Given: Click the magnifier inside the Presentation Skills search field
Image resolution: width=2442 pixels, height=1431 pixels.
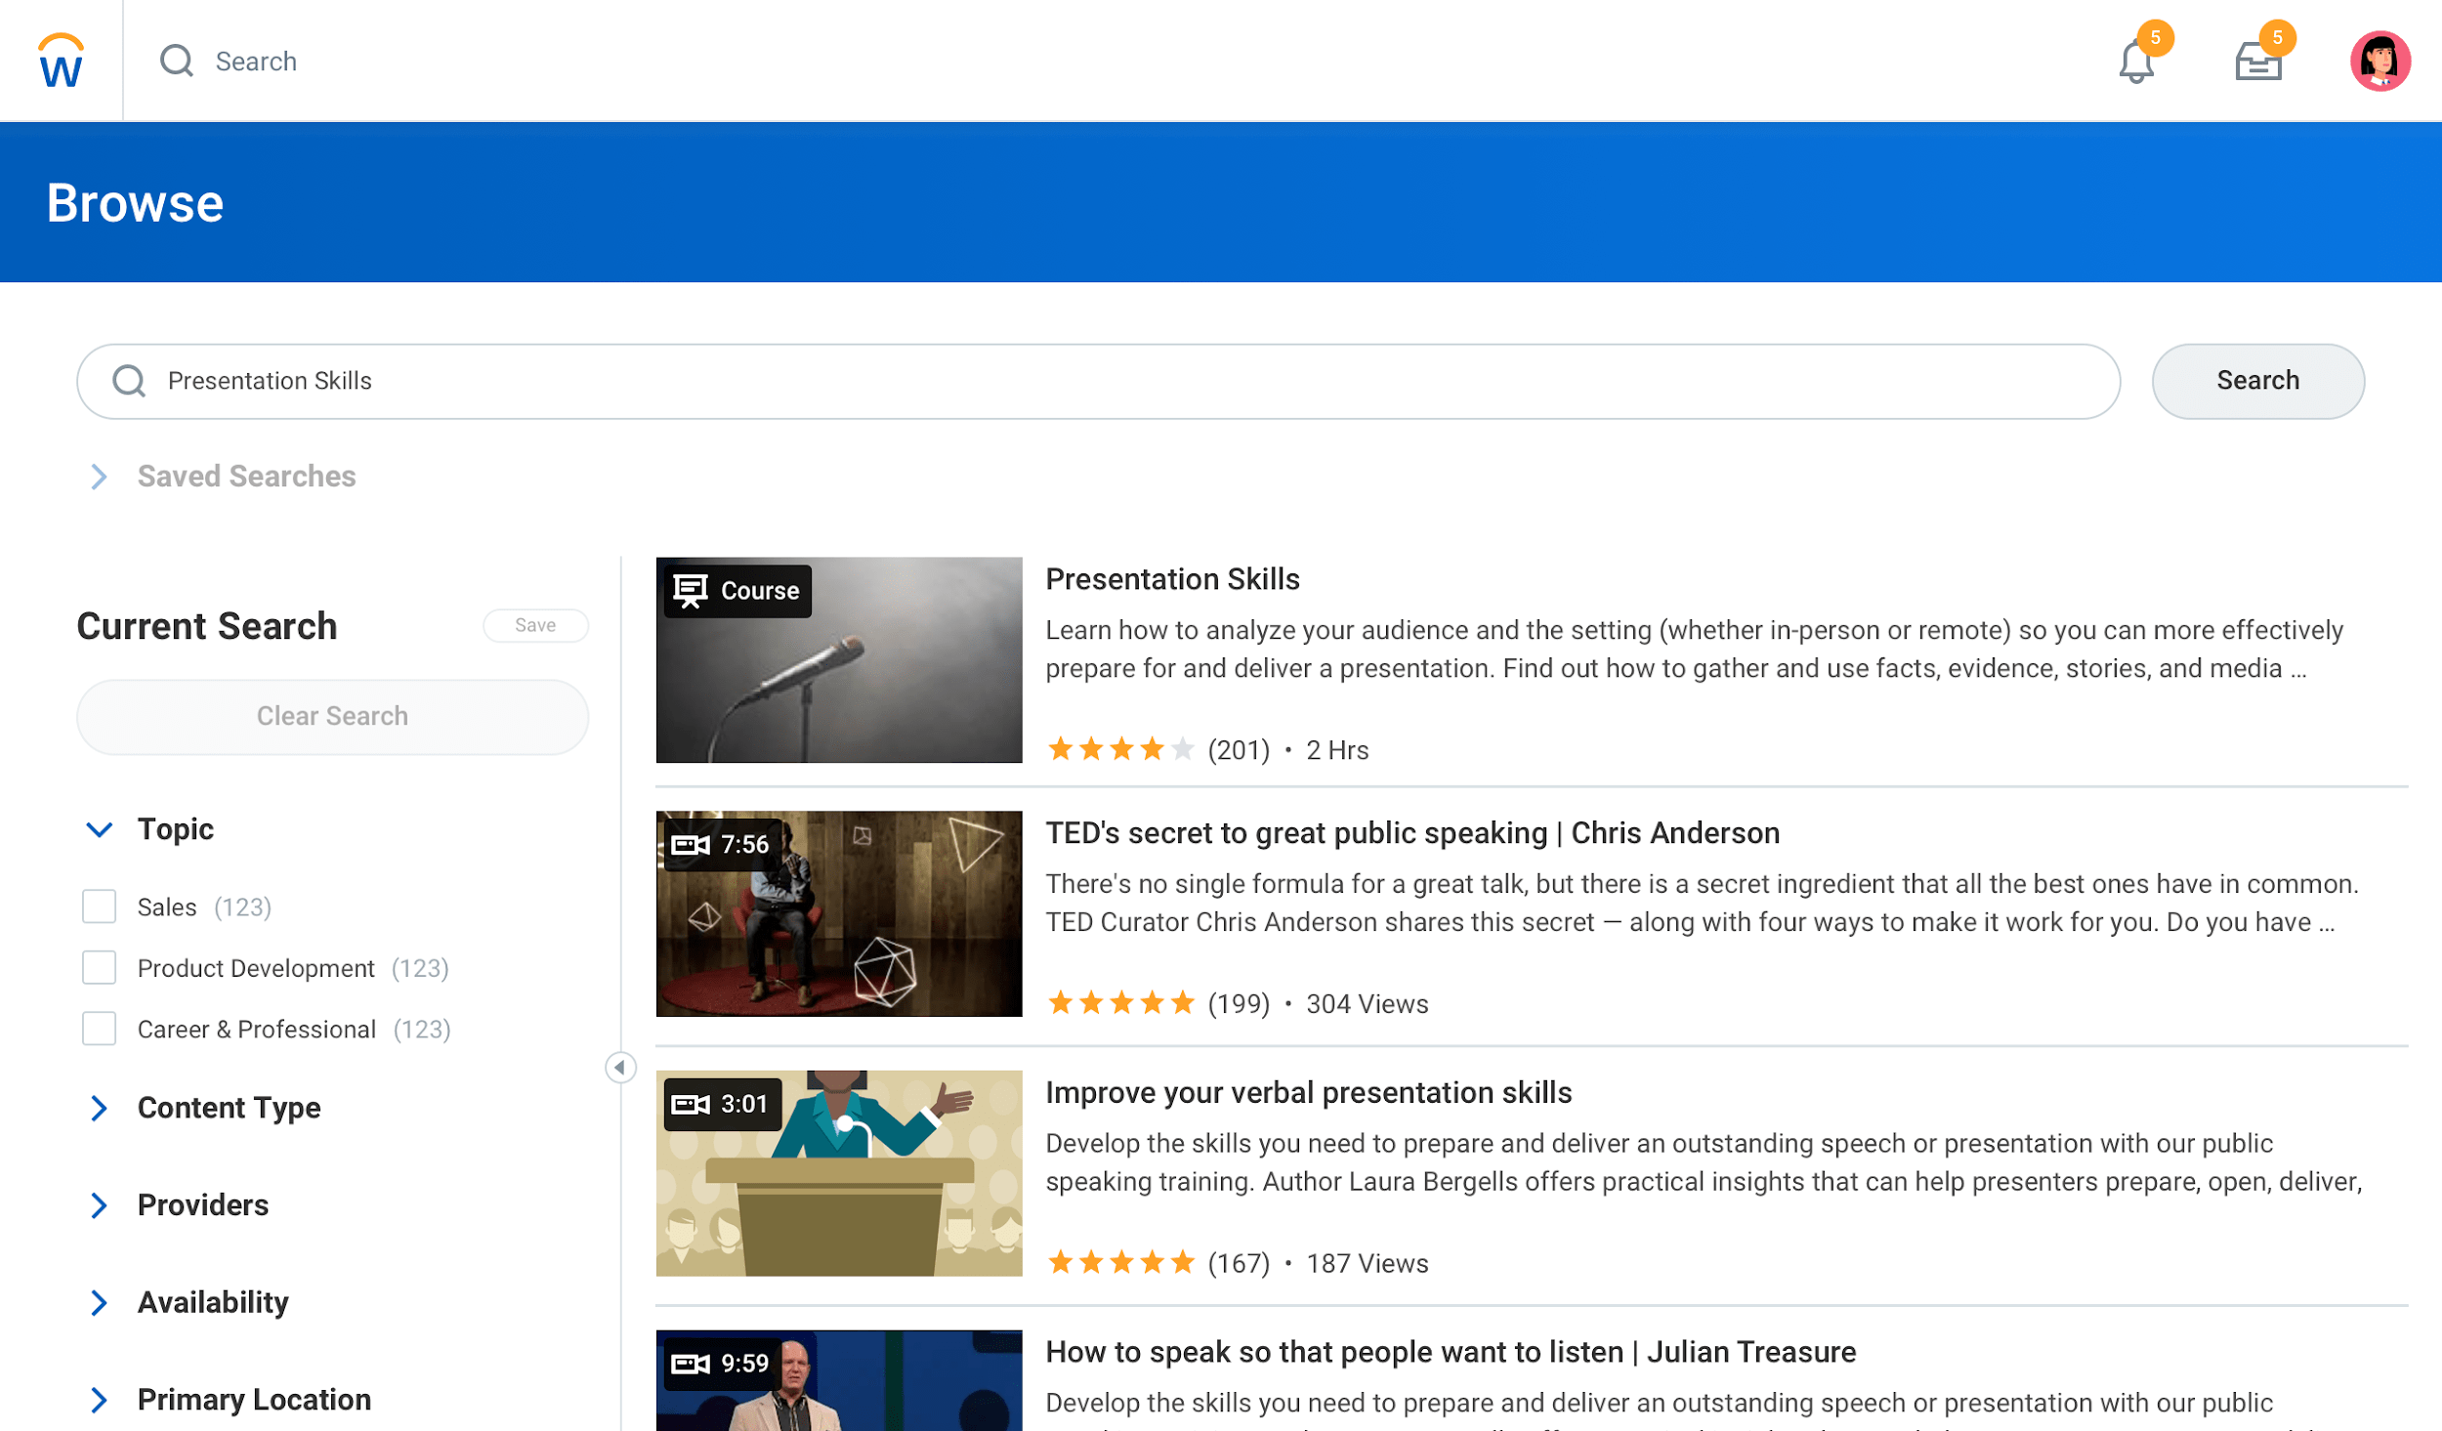Looking at the screenshot, I should click(x=128, y=381).
